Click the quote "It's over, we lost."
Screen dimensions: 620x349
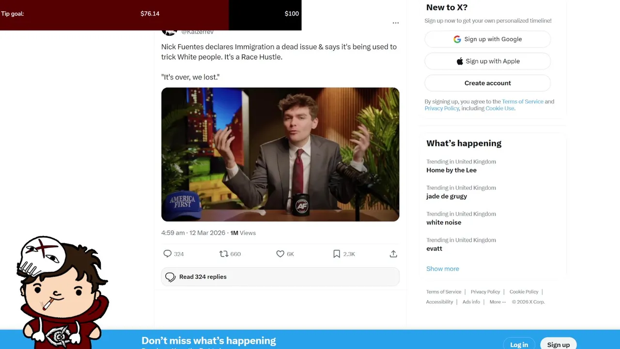[x=190, y=77]
